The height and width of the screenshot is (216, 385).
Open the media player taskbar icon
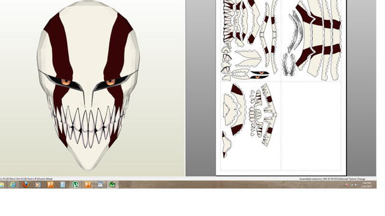pyautogui.click(x=37, y=185)
